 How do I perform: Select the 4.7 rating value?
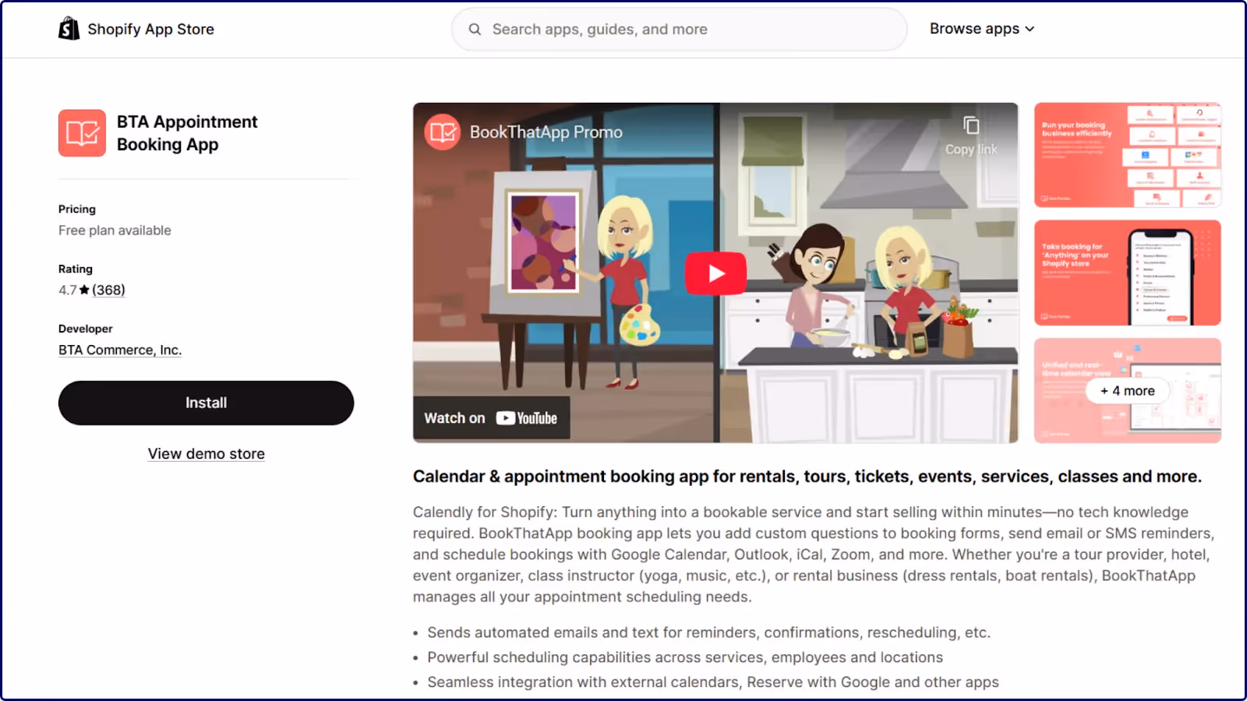click(x=68, y=290)
